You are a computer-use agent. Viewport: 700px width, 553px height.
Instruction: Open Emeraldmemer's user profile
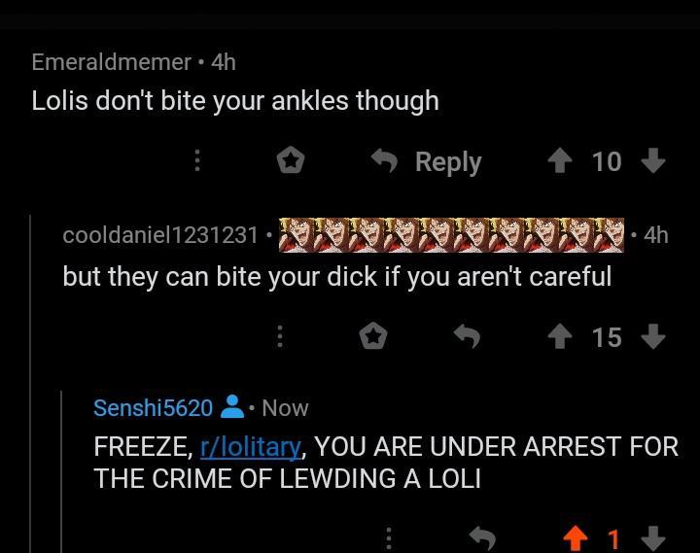coord(111,61)
